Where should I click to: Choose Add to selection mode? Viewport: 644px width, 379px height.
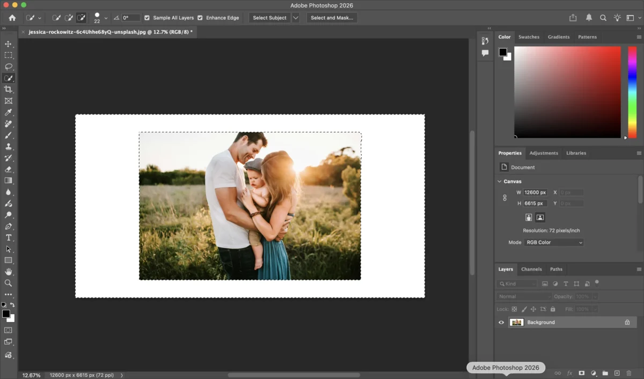pyautogui.click(x=69, y=18)
